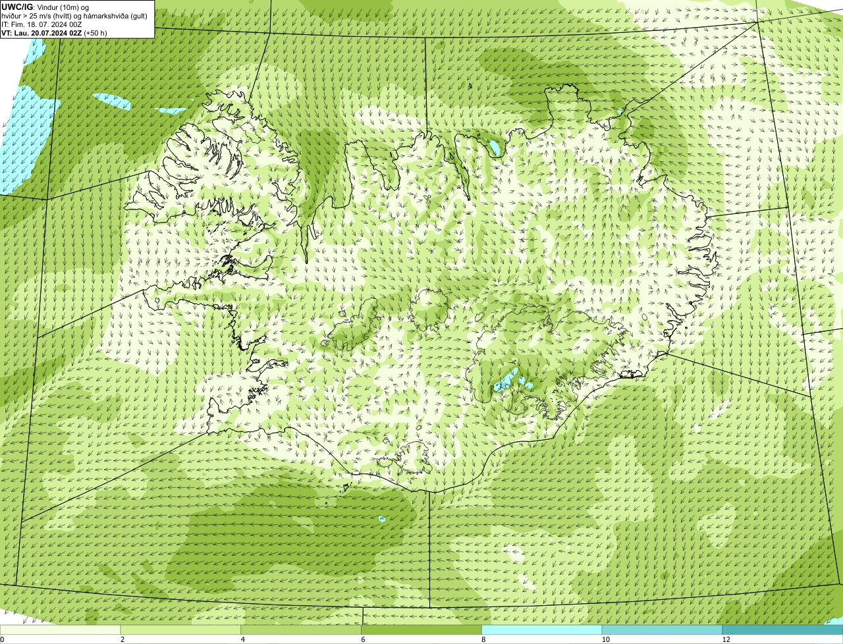
Task: Click the dark green 6–8 m/s legend swatch
Action: coord(421,630)
